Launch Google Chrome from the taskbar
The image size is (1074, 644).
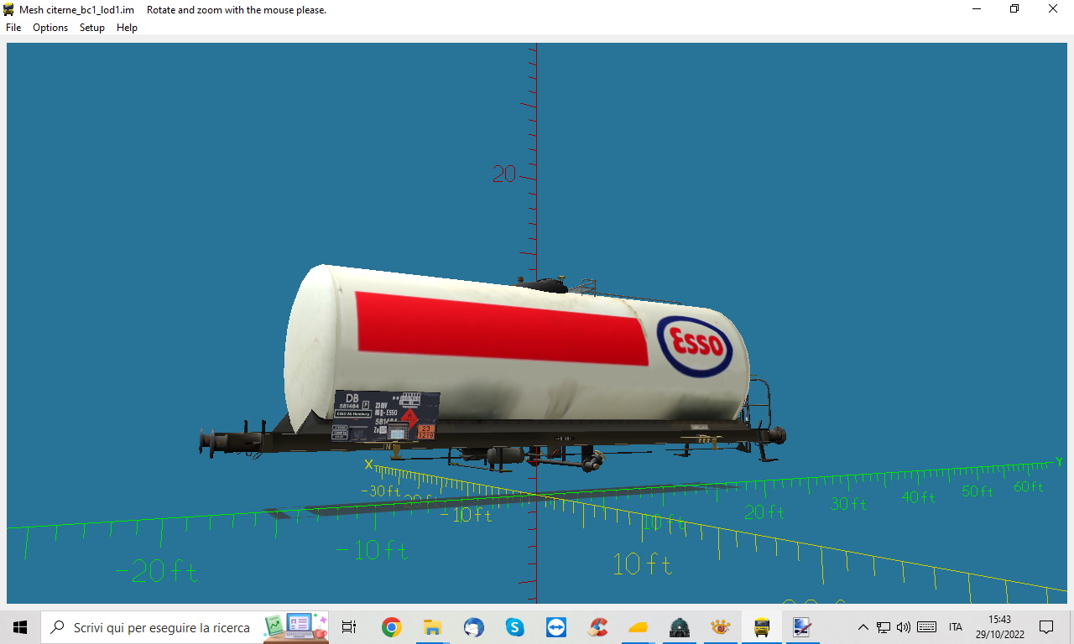tap(391, 627)
